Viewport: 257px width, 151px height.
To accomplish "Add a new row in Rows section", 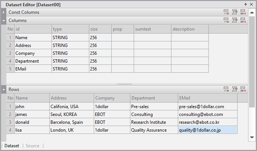I will click(x=226, y=89).
